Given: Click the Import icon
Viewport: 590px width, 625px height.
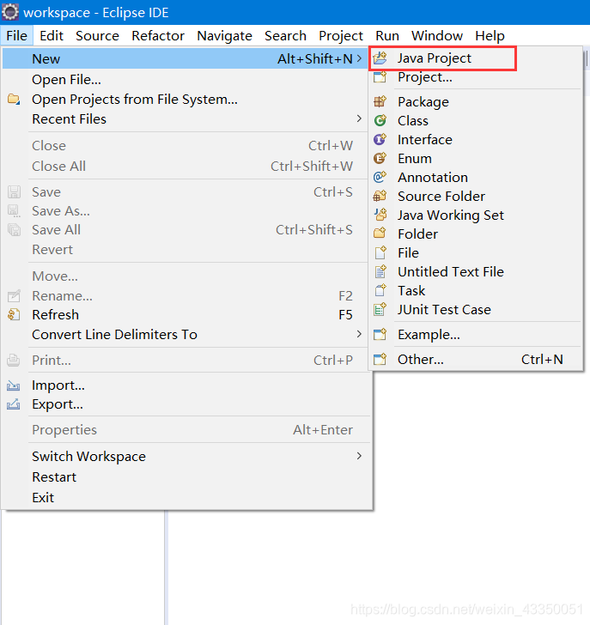Looking at the screenshot, I should [13, 385].
